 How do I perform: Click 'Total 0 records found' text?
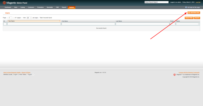[46, 18]
